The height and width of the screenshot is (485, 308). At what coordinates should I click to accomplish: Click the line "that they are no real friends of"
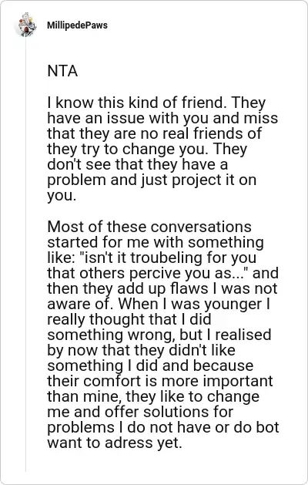coord(155,133)
